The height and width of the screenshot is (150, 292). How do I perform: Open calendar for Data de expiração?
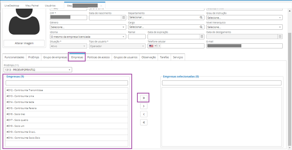pyautogui.click(x=202, y=36)
